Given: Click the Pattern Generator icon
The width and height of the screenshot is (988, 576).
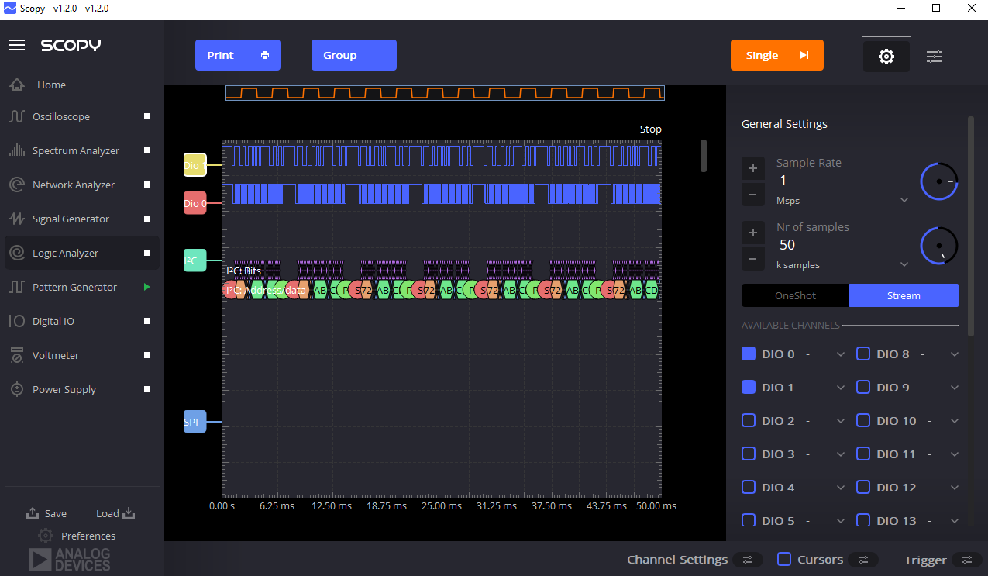Looking at the screenshot, I should [17, 287].
